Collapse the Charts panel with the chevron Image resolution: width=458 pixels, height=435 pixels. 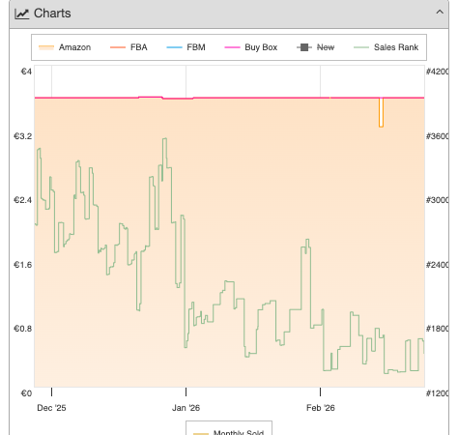point(440,13)
